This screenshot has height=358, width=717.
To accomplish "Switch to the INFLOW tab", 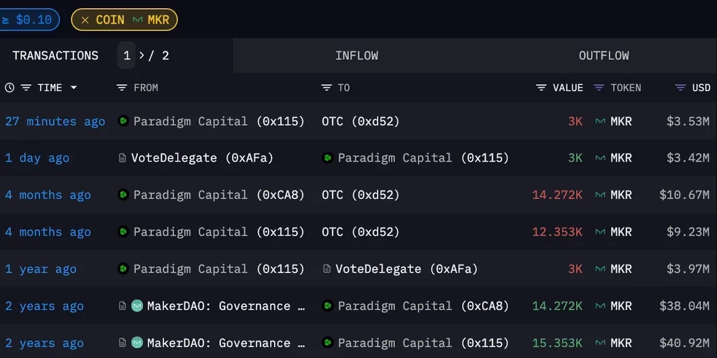I will tap(356, 56).
